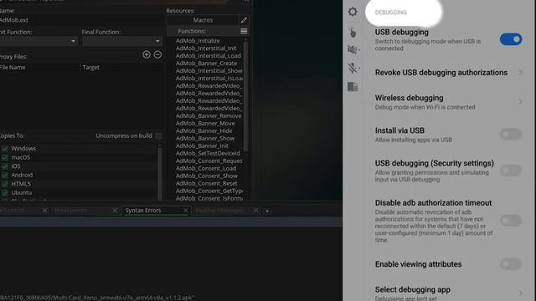Open the settings gear icon in sidebar
536x301 pixels.
pos(353,12)
